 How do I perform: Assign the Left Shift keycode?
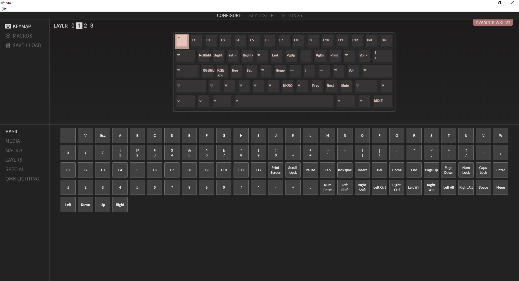coord(345,187)
